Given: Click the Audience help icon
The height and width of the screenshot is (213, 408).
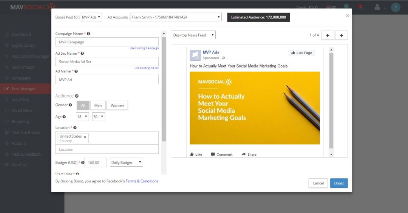Looking at the screenshot, I should pos(76,96).
